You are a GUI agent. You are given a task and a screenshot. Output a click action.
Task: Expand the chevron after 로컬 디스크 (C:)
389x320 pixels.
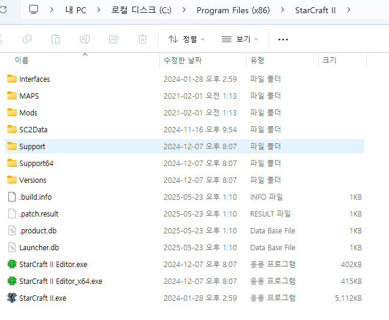[184, 10]
